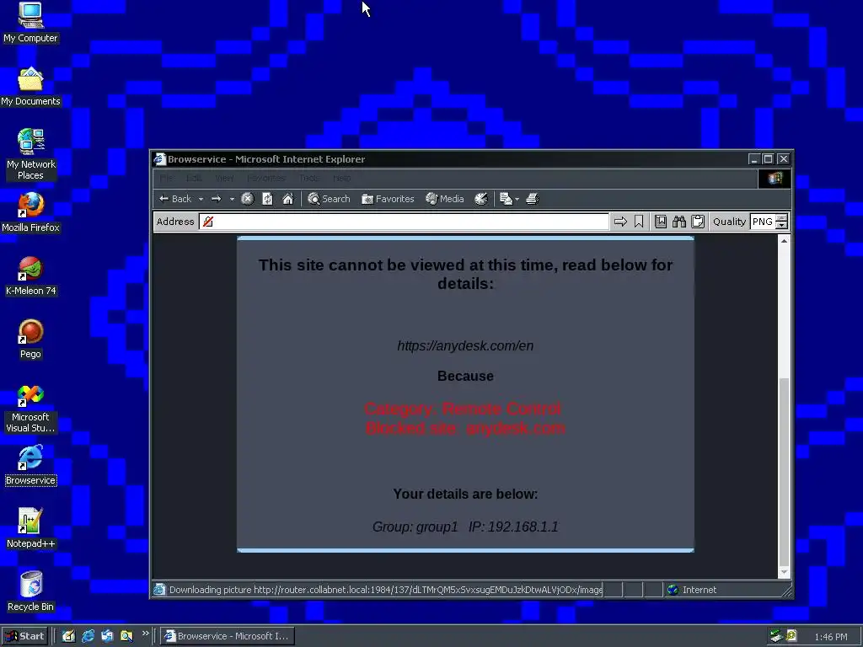Viewport: 863px width, 647px height.
Task: Open the Back history dropdown arrow
Action: 201,199
